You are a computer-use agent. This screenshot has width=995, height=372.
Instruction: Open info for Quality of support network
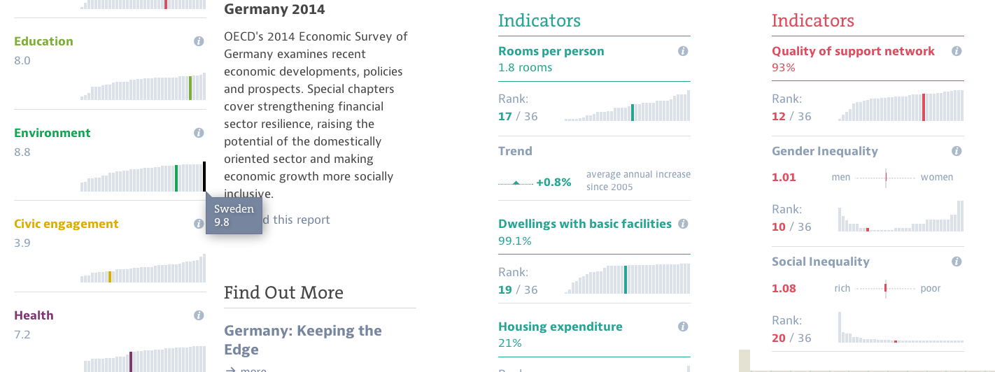[957, 51]
